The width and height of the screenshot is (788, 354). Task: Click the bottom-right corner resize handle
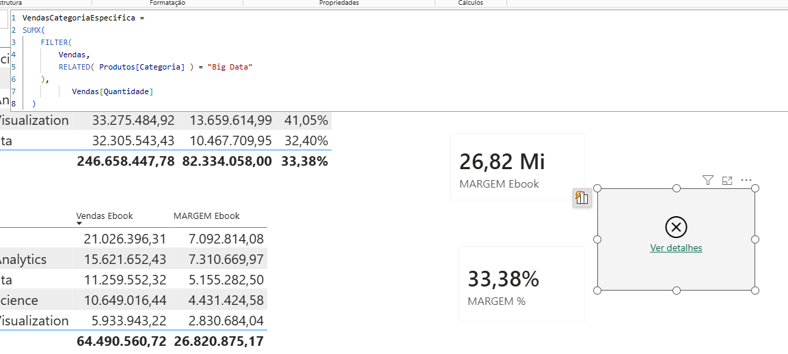pyautogui.click(x=755, y=291)
